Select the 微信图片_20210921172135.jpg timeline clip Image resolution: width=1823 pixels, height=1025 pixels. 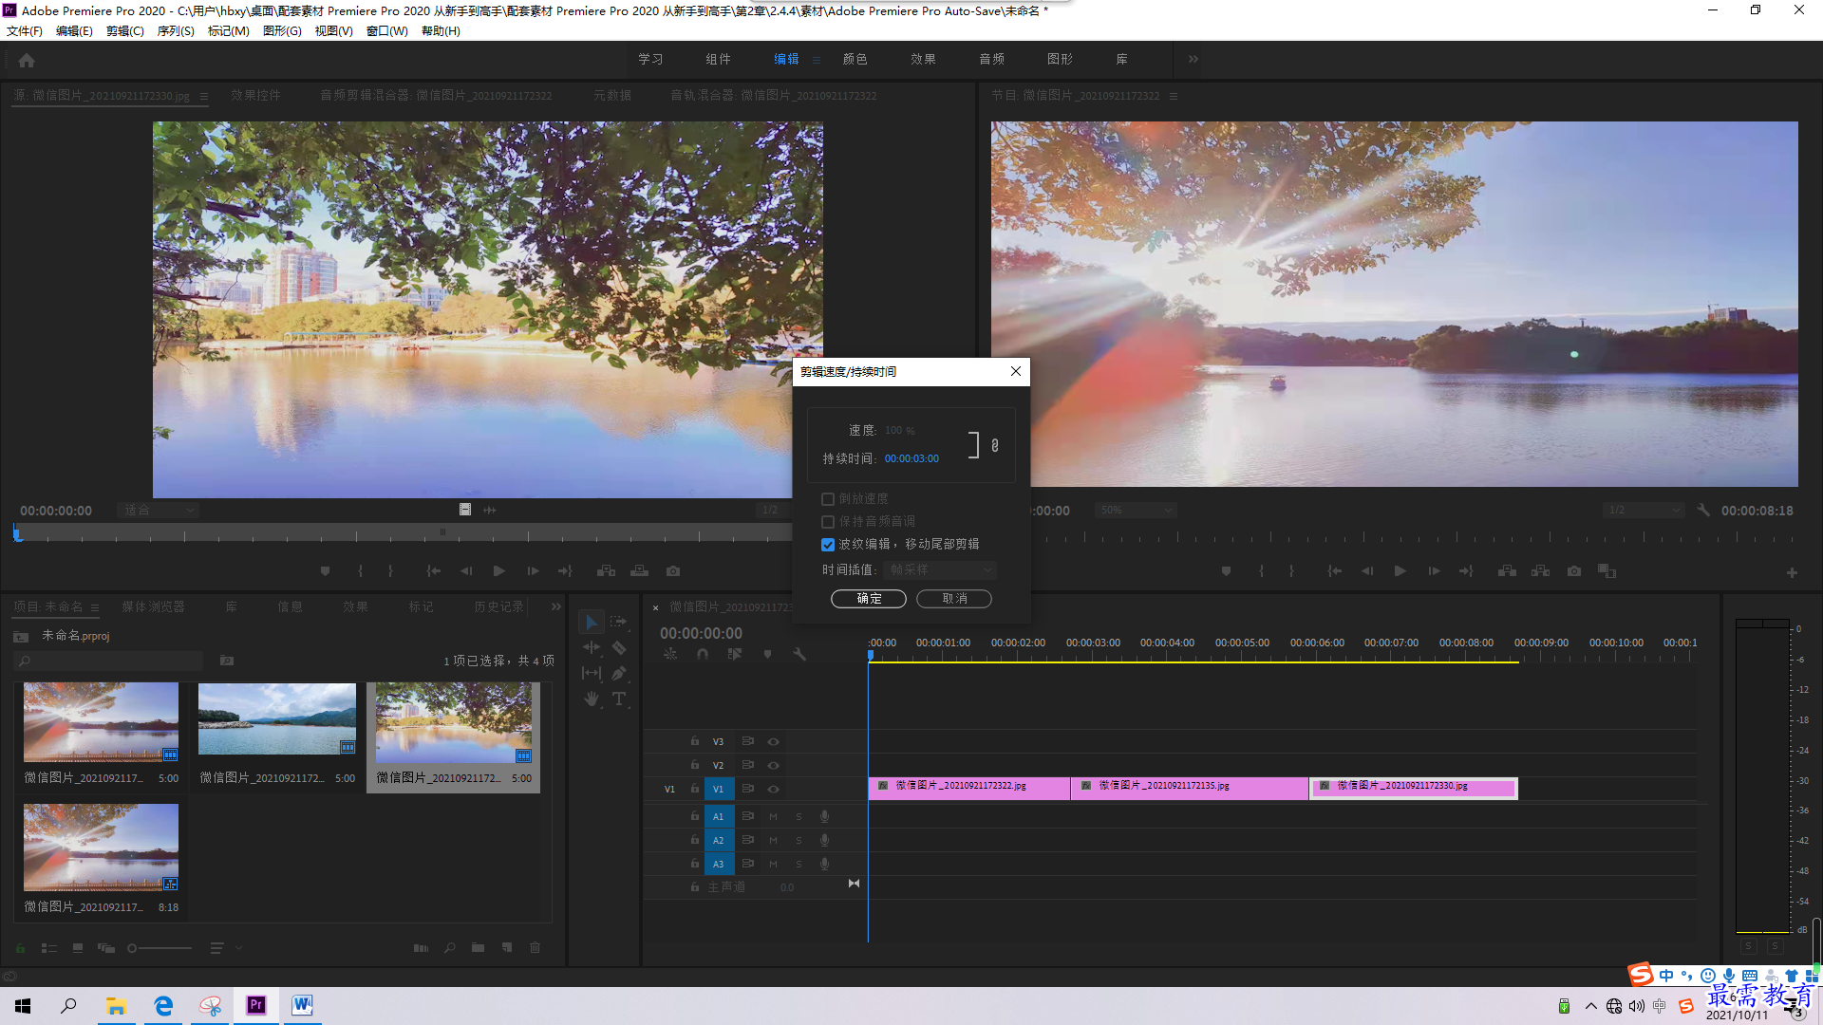point(1190,788)
